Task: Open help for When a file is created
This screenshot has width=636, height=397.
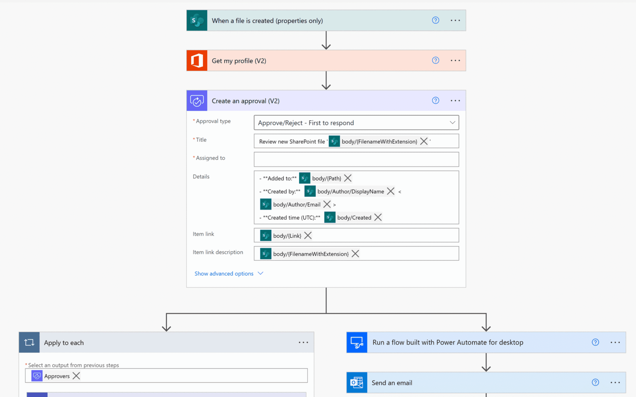Action: click(x=435, y=20)
